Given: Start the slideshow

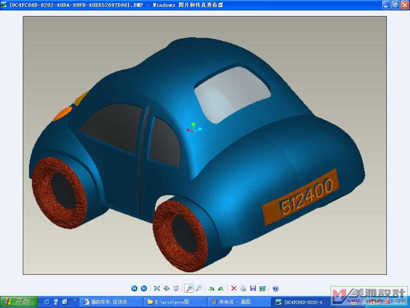Looking at the screenshot, I should pyautogui.click(x=176, y=288).
